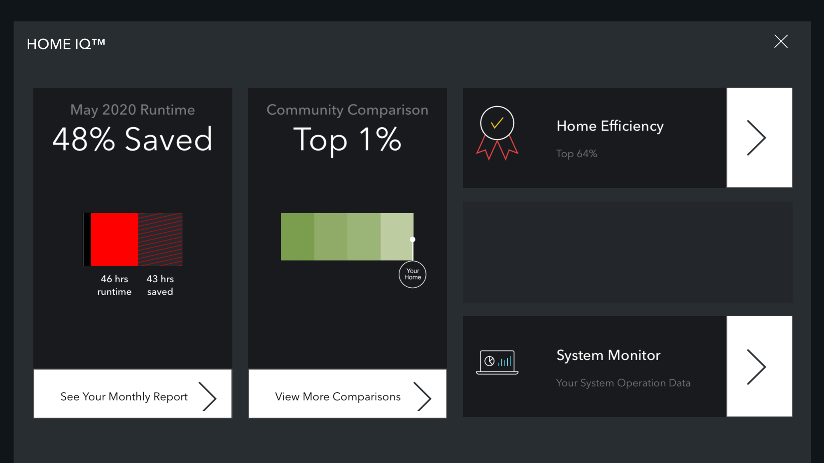
Task: Click arrow beside See Your Monthly Report
Action: coord(208,396)
